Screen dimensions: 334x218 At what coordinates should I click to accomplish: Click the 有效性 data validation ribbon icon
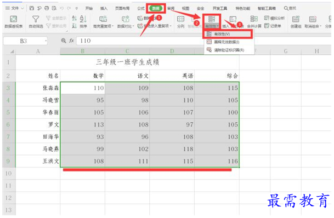click(x=212, y=19)
